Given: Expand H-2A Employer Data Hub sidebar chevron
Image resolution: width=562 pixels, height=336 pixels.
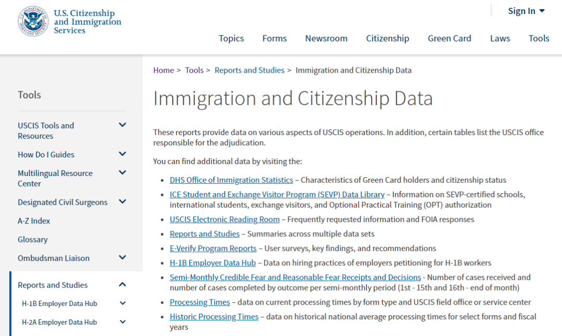Looking at the screenshot, I should point(122,321).
